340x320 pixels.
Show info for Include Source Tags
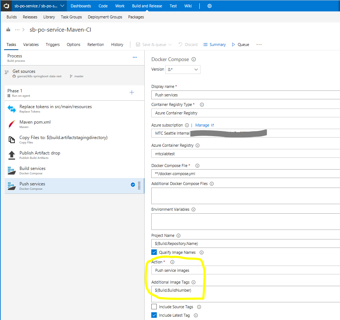(x=199, y=307)
